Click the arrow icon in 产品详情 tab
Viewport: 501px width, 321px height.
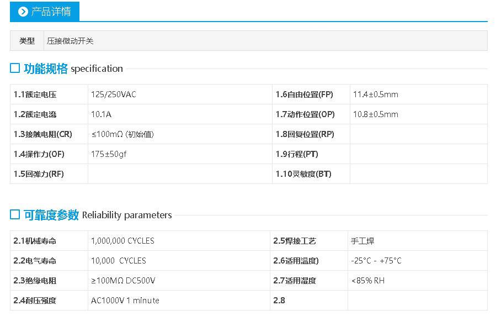click(23, 12)
